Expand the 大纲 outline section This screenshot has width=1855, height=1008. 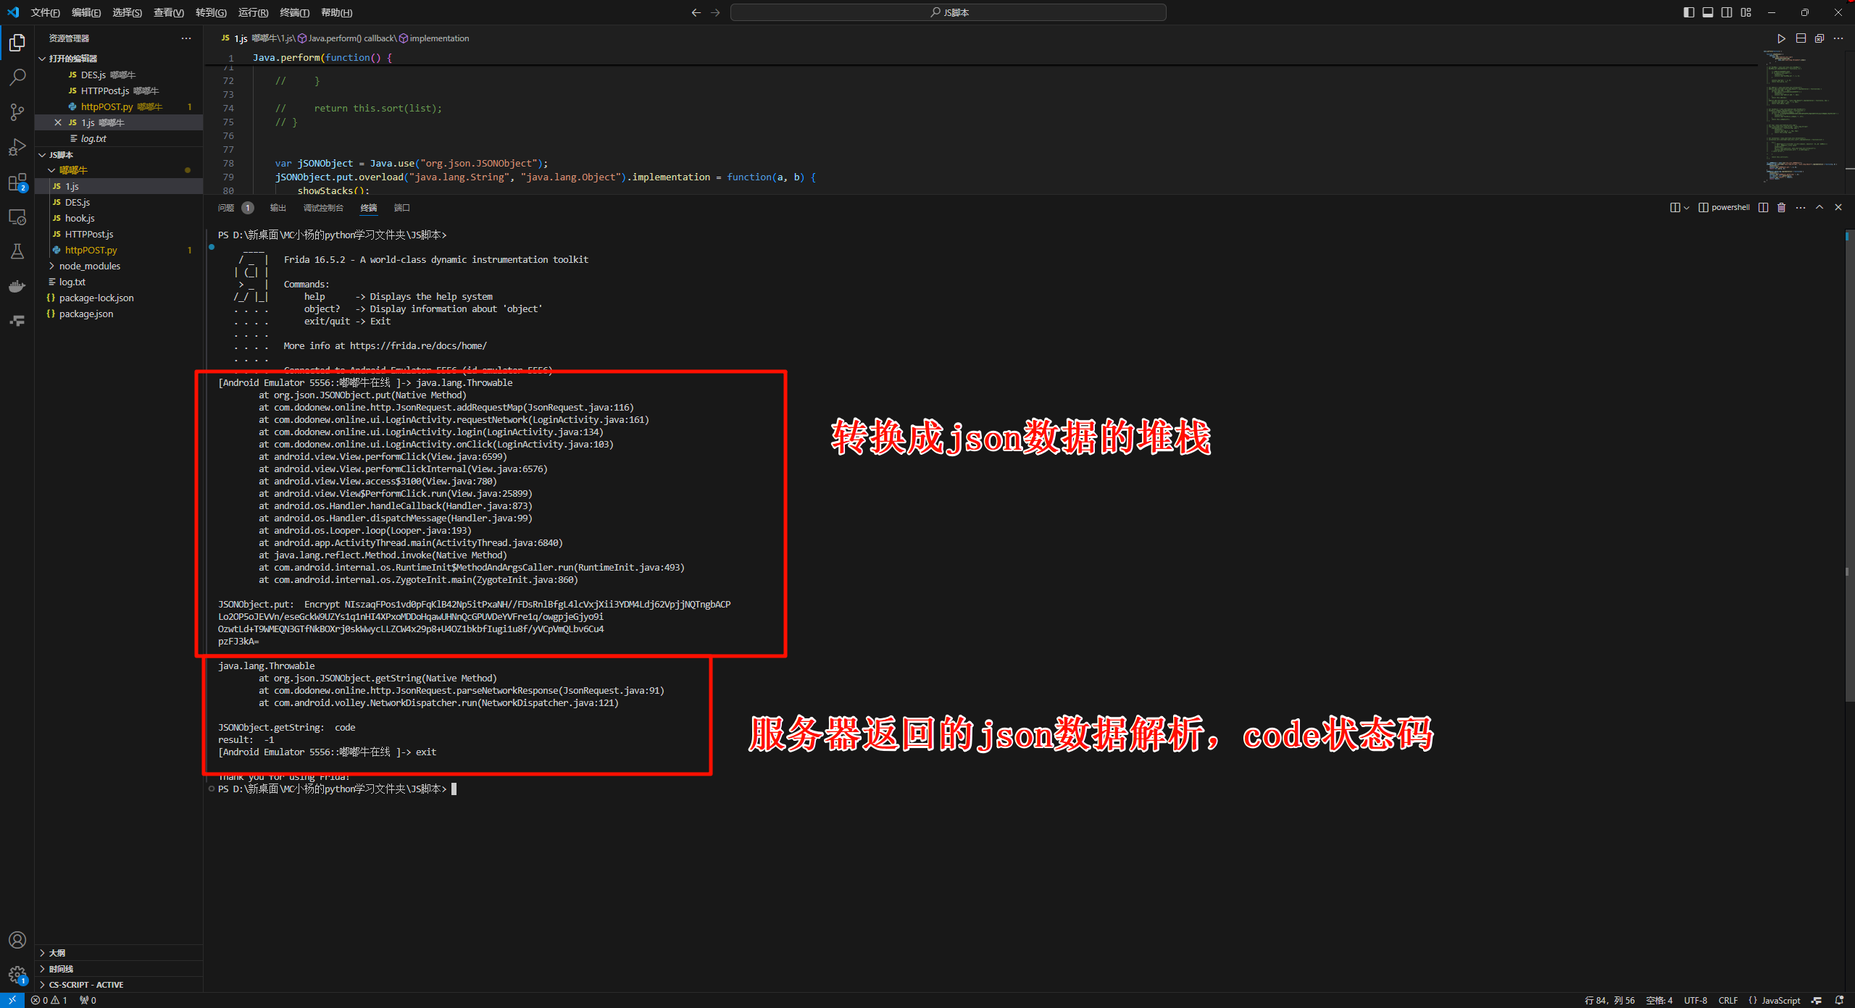pyautogui.click(x=57, y=953)
